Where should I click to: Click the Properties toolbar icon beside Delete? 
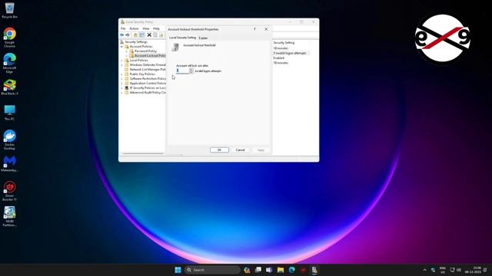(155, 35)
